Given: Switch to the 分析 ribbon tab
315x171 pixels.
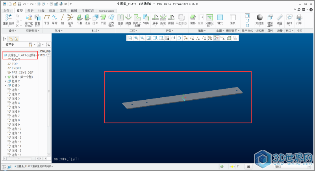Looking at the screenshot, I should 31,11.
